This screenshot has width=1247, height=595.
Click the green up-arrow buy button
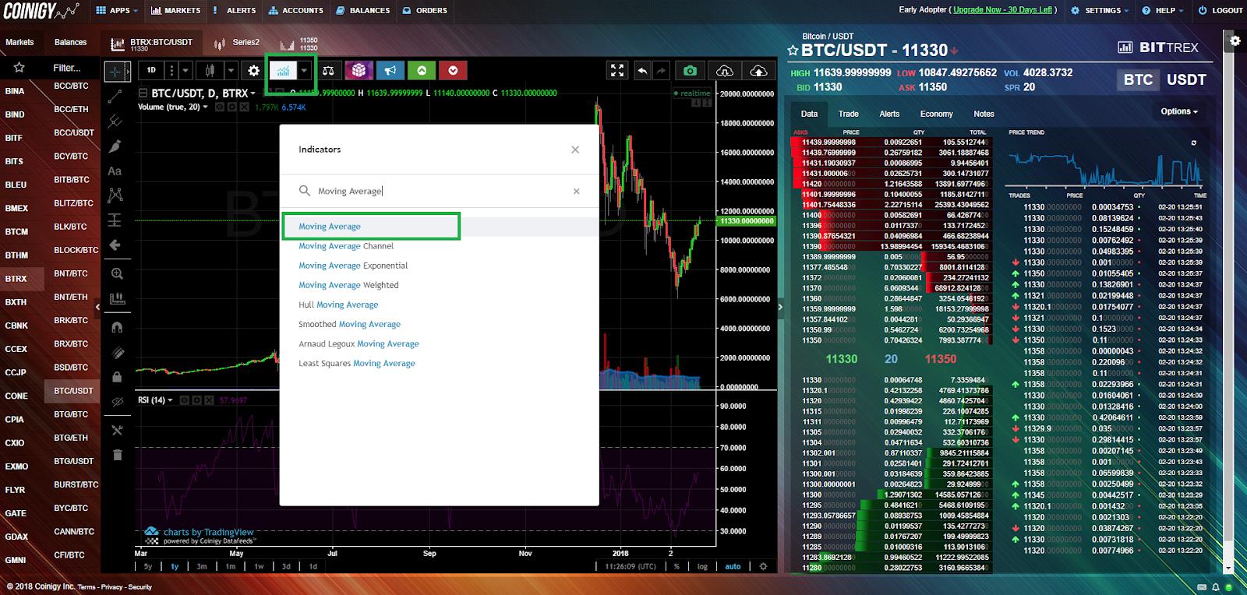point(422,70)
